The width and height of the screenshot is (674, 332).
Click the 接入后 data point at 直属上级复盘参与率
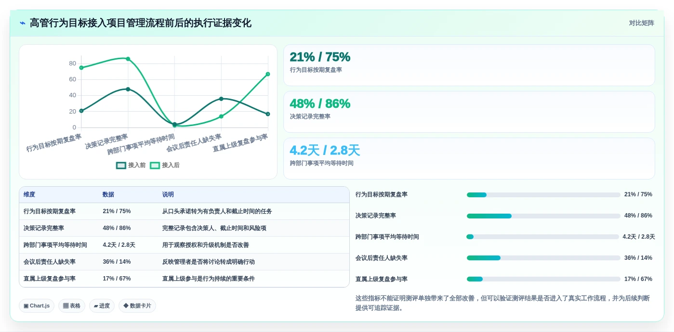[268, 74]
